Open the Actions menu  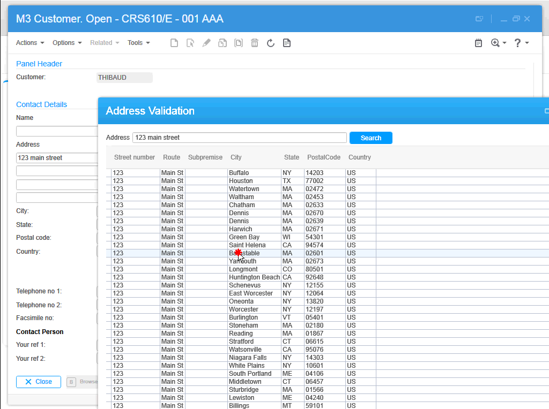(30, 43)
